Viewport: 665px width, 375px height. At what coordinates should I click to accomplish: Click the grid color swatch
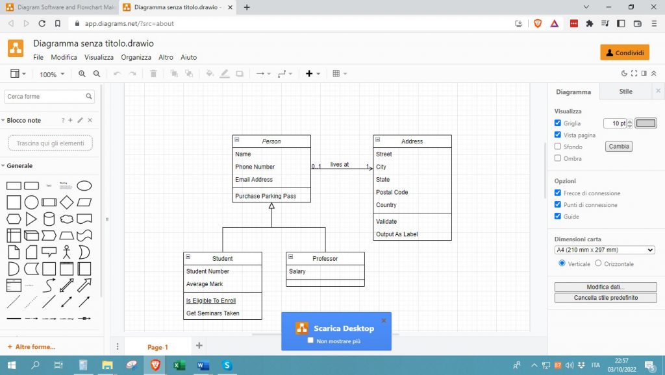pos(646,123)
